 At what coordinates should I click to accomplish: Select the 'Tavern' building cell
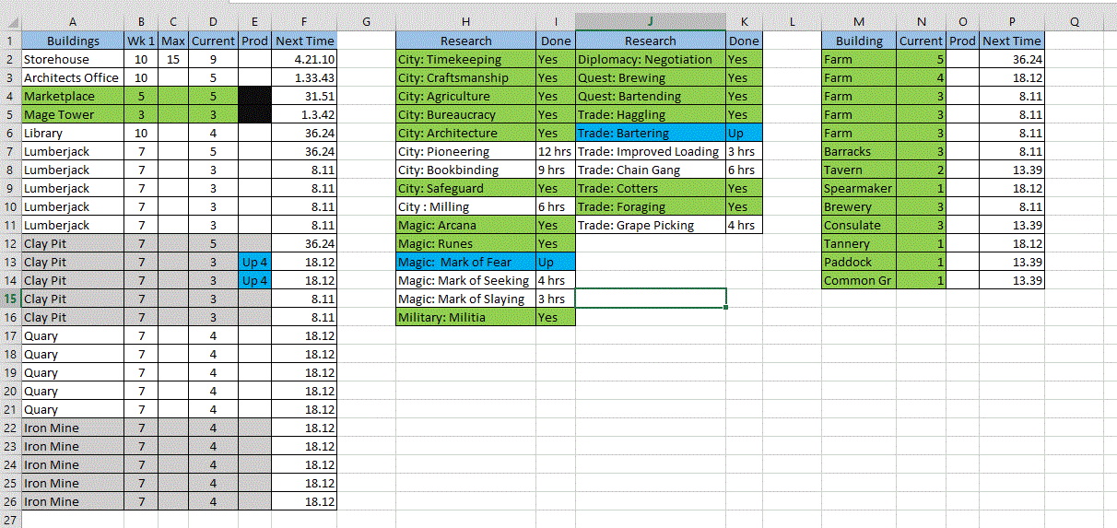(x=859, y=170)
